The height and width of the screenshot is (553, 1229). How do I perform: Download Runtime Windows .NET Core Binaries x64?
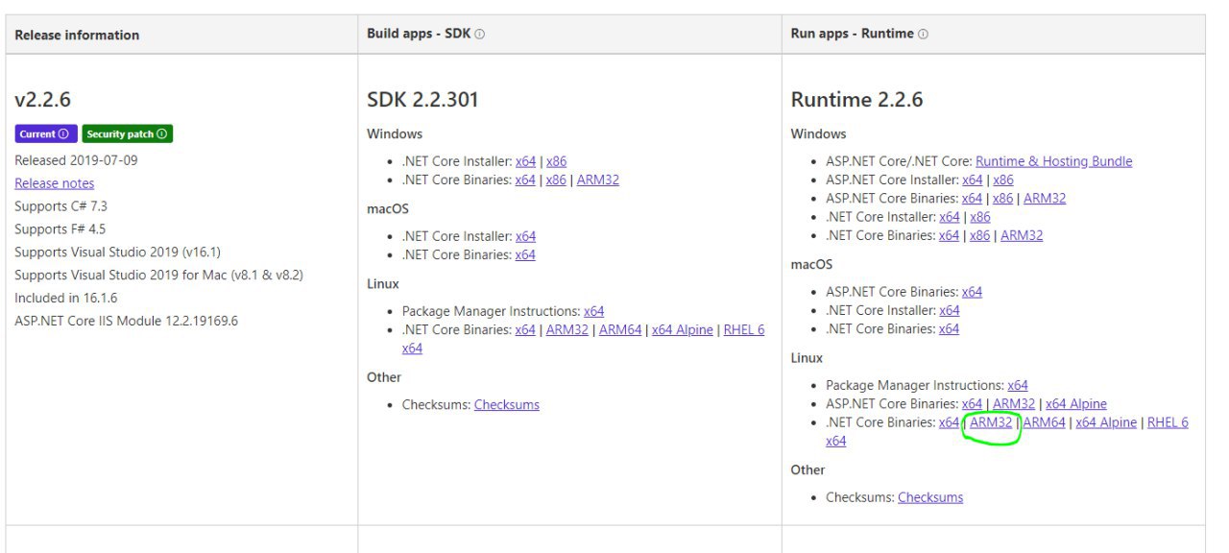point(950,235)
